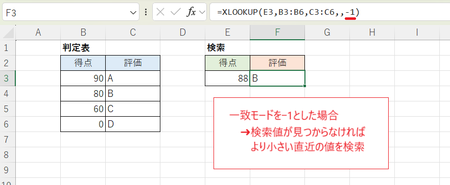Select cell with score 0
This screenshot has width=450, height=185.
(x=83, y=124)
